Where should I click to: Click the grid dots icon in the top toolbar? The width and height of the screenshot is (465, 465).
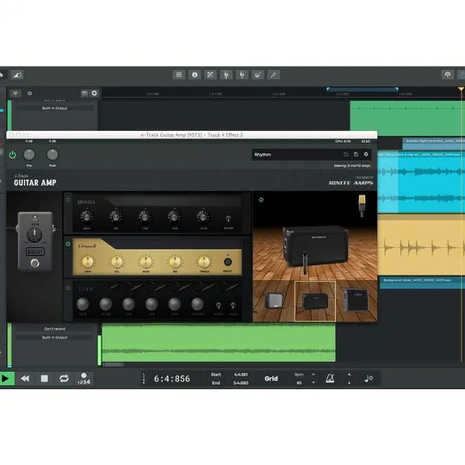click(x=211, y=75)
